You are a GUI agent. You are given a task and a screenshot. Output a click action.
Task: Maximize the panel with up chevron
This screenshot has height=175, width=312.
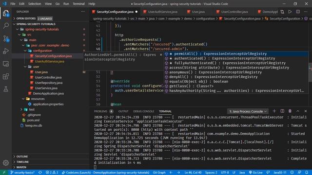click(298, 111)
